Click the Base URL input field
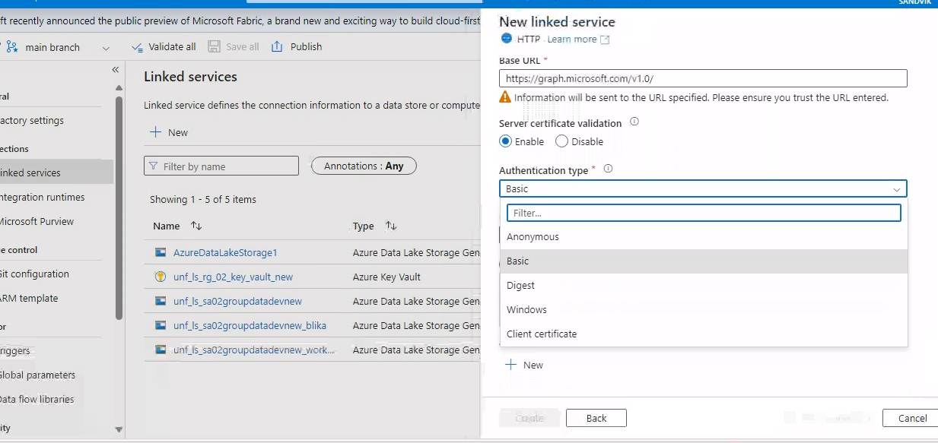Screen dimensions: 938x443 703,78
